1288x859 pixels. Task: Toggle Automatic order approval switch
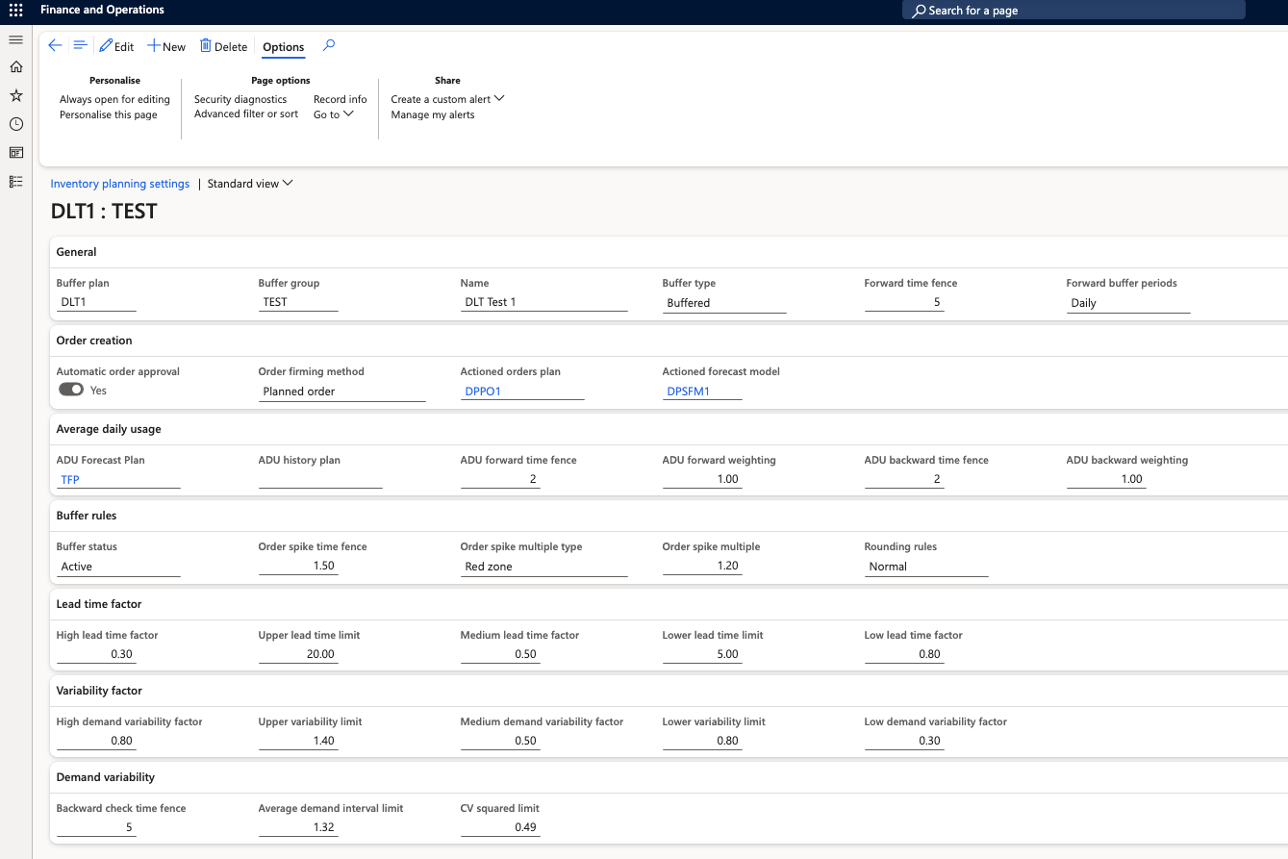[x=70, y=390]
